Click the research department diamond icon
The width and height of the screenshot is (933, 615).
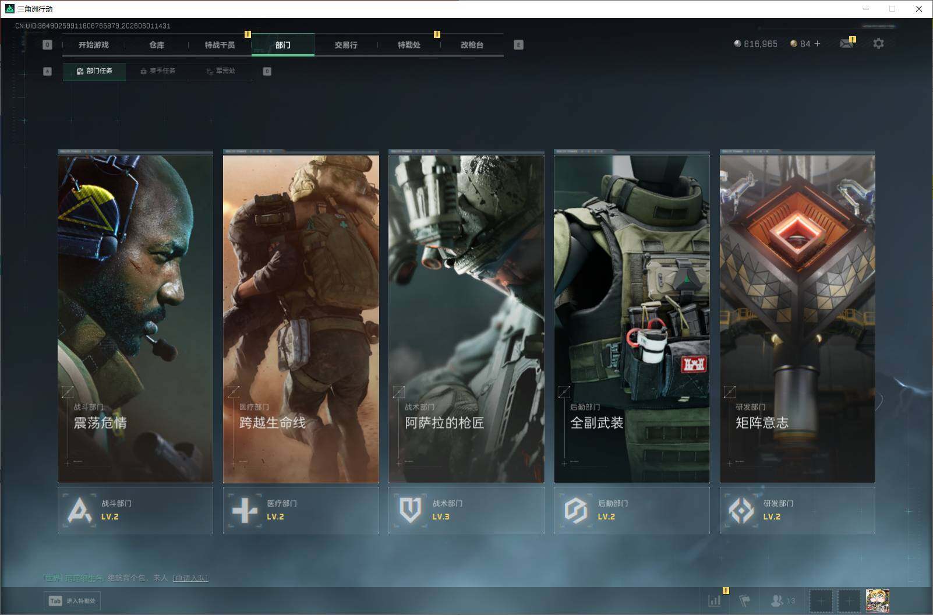pyautogui.click(x=741, y=511)
